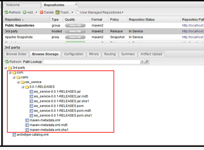Click the User Managed Repositories pages icon
204x150 pixels.
tap(77, 12)
